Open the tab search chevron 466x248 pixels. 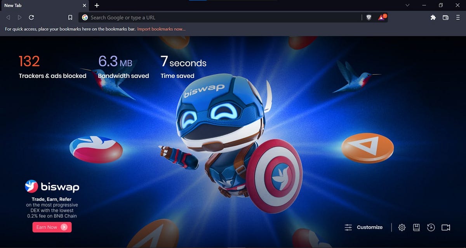407,5
